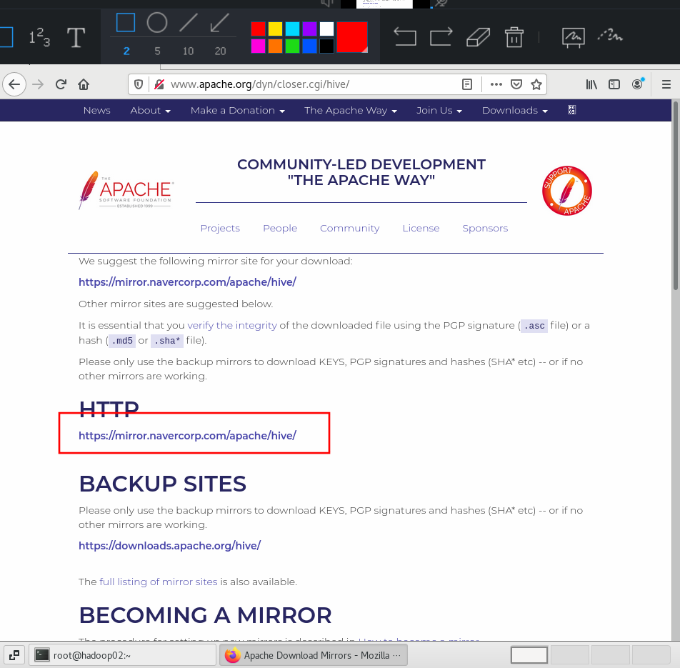Click the Support Apache badge
The image size is (680, 668).
pyautogui.click(x=567, y=191)
